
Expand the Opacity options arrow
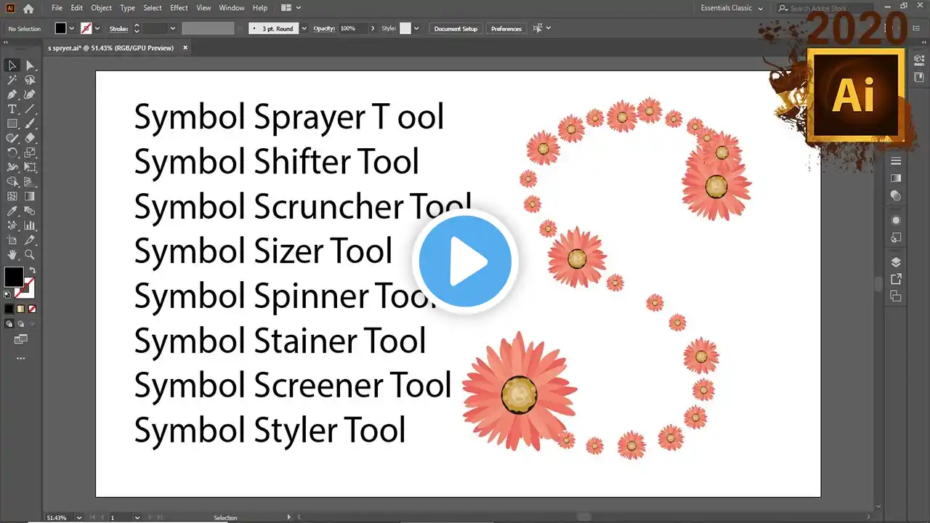tap(373, 28)
